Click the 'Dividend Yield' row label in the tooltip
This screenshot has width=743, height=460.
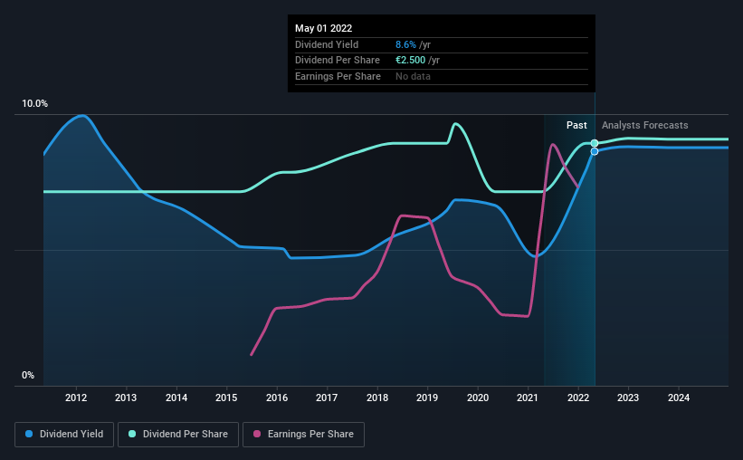tap(327, 44)
